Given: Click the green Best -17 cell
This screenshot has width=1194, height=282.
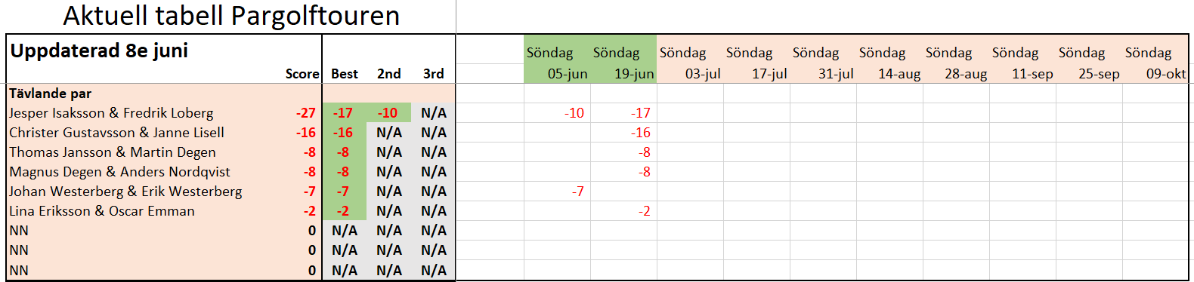Looking at the screenshot, I should pos(345,113).
